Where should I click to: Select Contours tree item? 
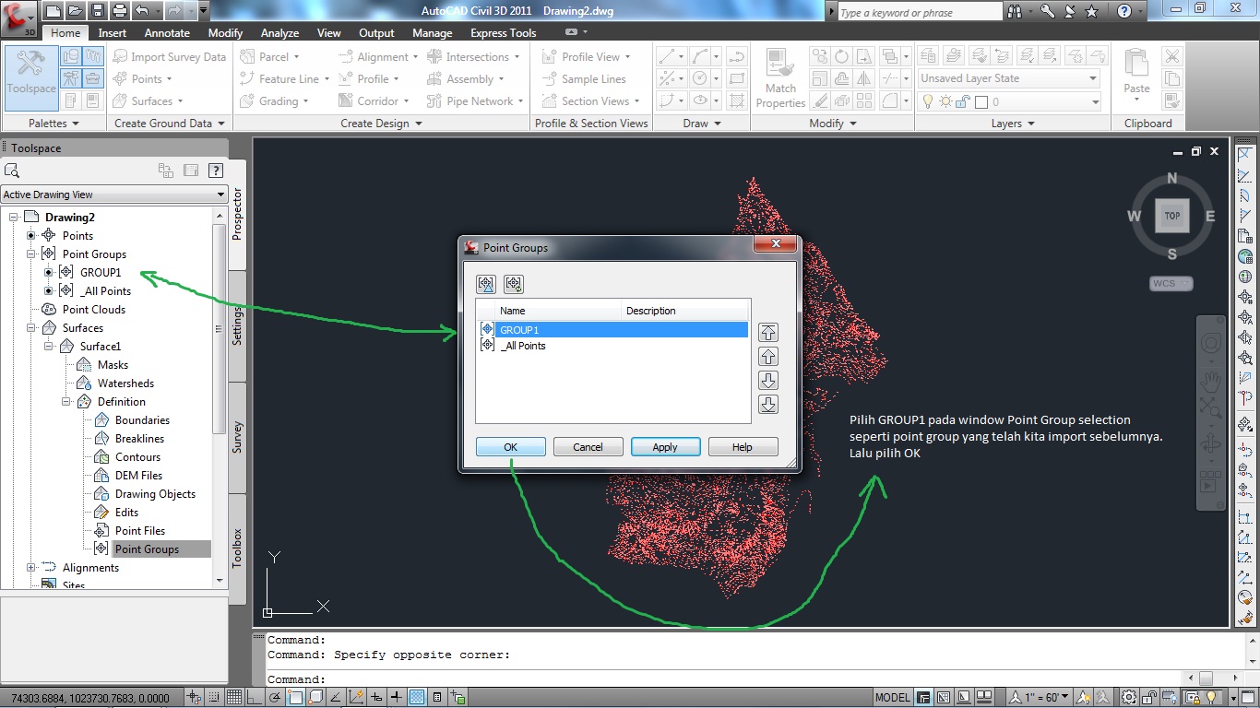pos(137,457)
